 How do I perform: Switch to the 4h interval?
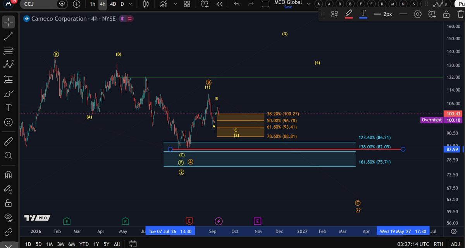coord(102,4)
